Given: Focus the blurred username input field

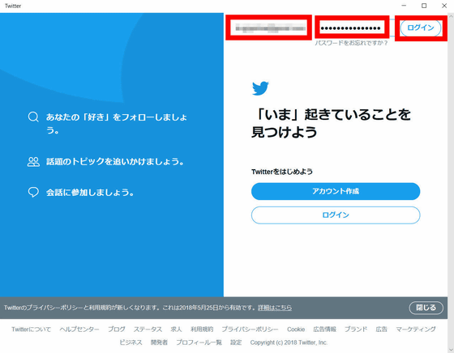Looking at the screenshot, I should click(268, 28).
